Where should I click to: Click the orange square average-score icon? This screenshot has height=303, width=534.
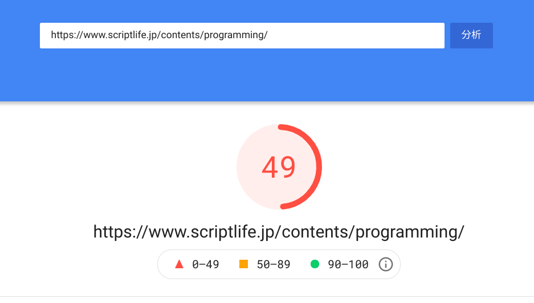(x=243, y=264)
